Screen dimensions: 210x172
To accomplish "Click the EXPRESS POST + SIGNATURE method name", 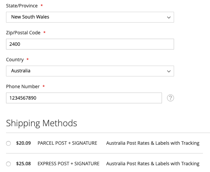I will [x=68, y=164].
